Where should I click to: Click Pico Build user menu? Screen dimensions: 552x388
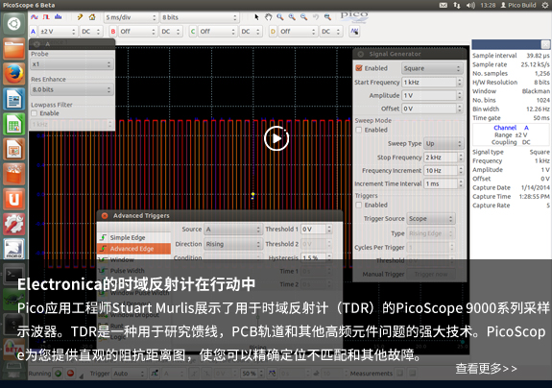[517, 5]
